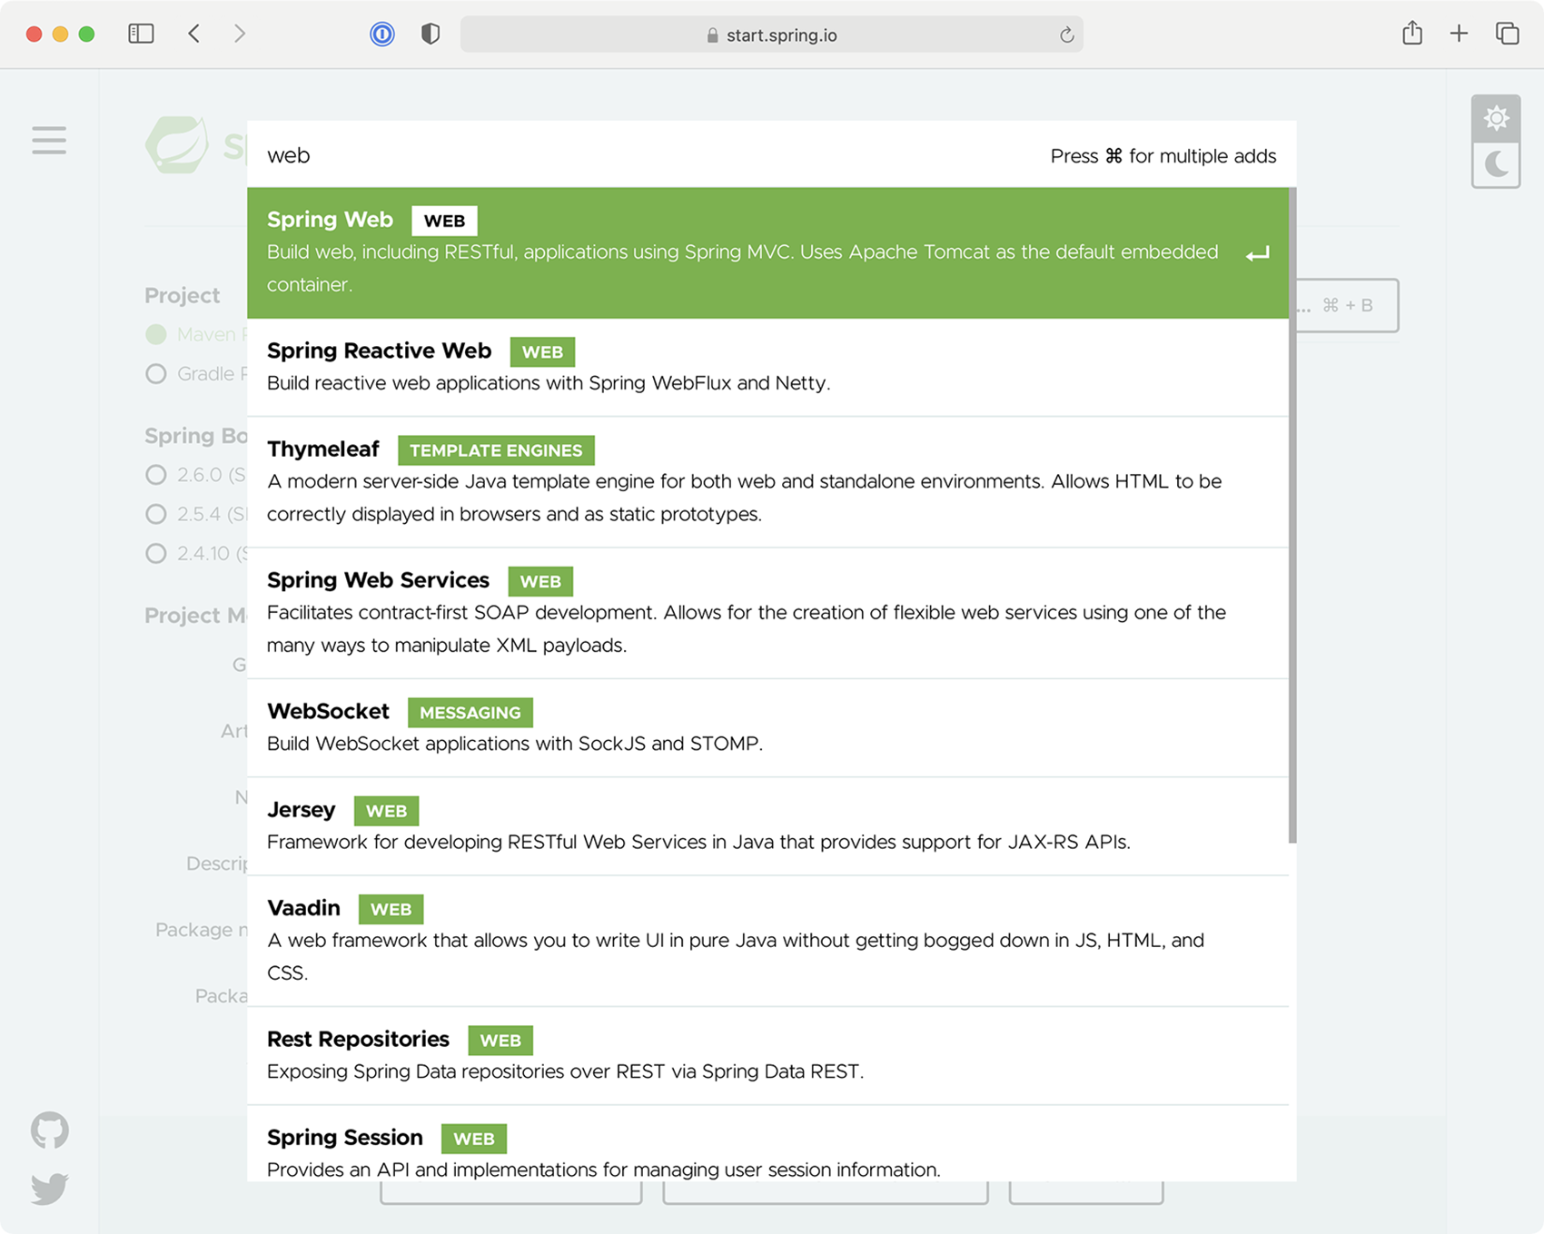Reload the start.spring.io page

[x=1067, y=35]
